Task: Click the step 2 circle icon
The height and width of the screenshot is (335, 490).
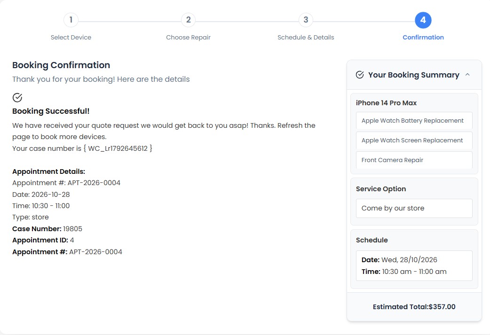Action: [x=189, y=20]
